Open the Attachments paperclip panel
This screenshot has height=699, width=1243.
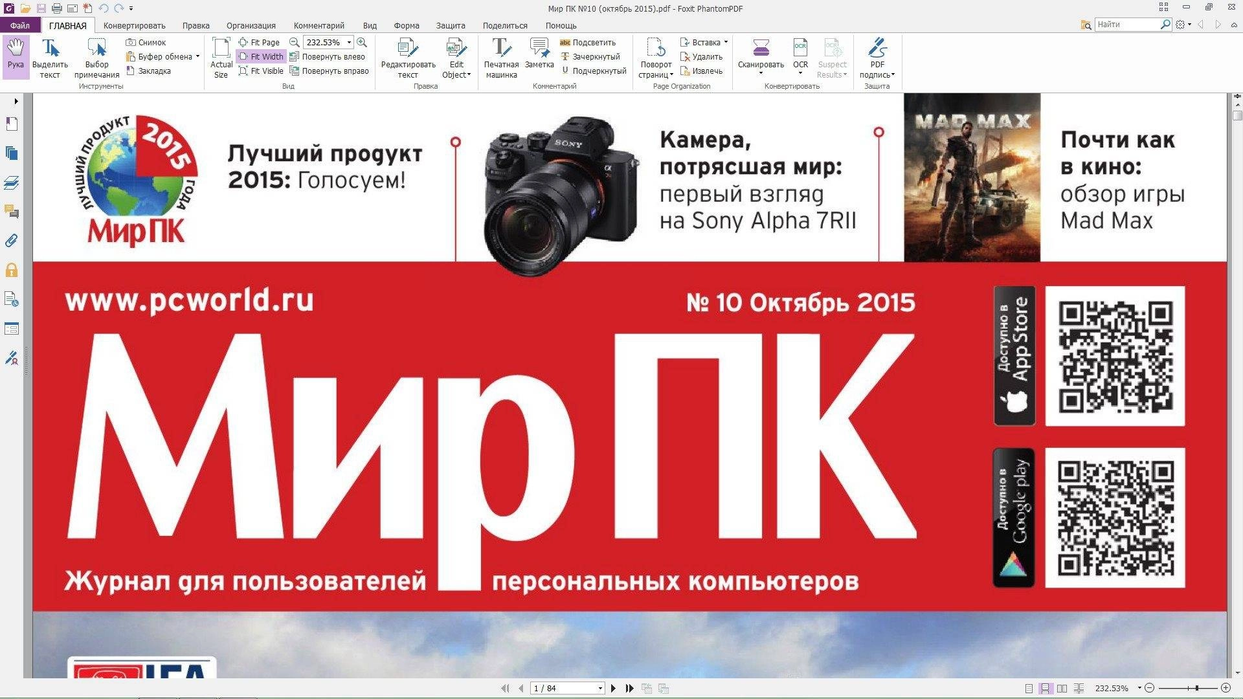tap(12, 241)
